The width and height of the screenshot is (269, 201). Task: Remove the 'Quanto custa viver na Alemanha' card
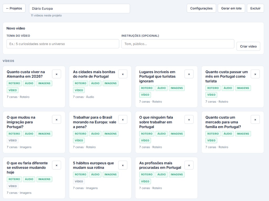[56, 74]
